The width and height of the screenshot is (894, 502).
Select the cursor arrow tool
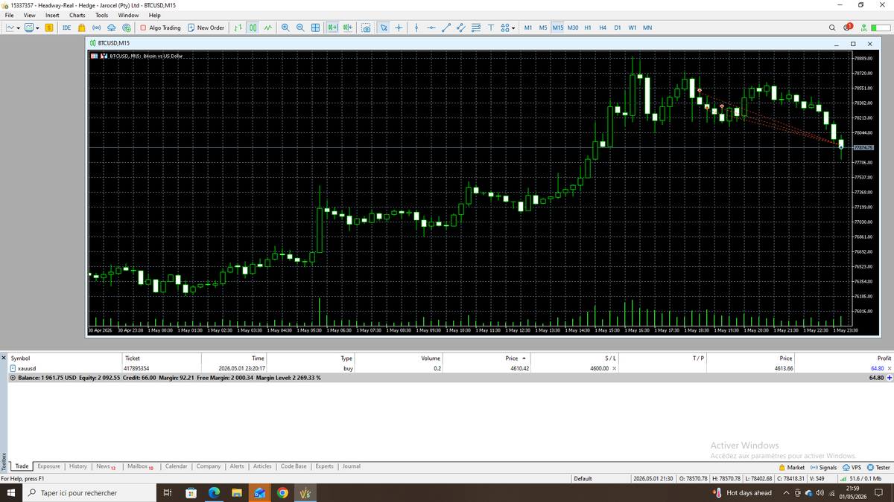point(384,28)
